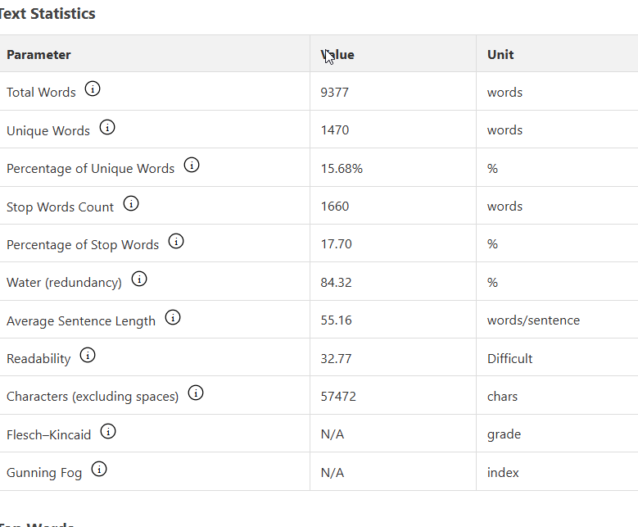Click the info icon next to Total Words
Image resolution: width=638 pixels, height=527 pixels.
(93, 89)
